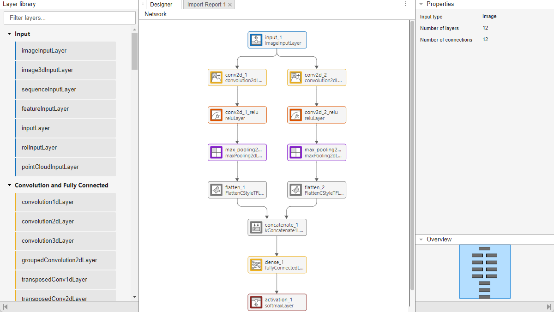Image resolution: width=554 pixels, height=312 pixels.
Task: Click the activation_1 softmaxLayer icon
Action: [x=256, y=302]
